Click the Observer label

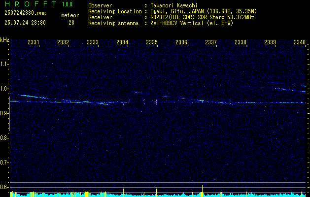(100, 5)
